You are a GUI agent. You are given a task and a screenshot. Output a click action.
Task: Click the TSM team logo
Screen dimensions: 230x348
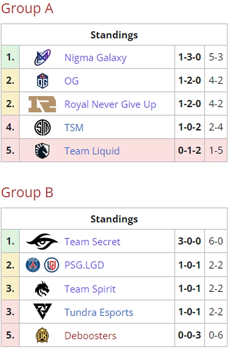43,128
